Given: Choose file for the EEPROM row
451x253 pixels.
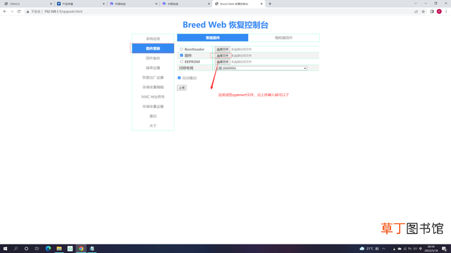Looking at the screenshot, I should (223, 62).
